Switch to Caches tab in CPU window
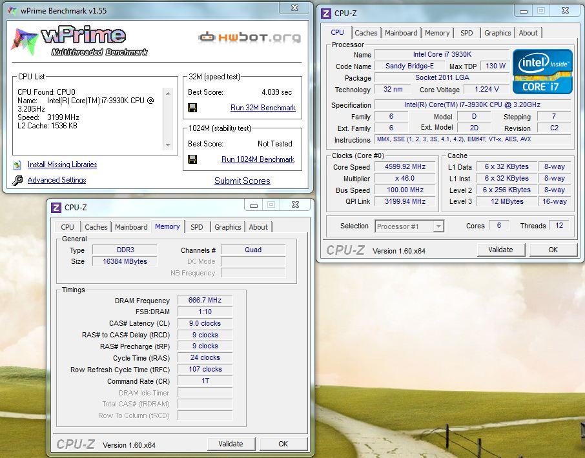 tap(366, 33)
